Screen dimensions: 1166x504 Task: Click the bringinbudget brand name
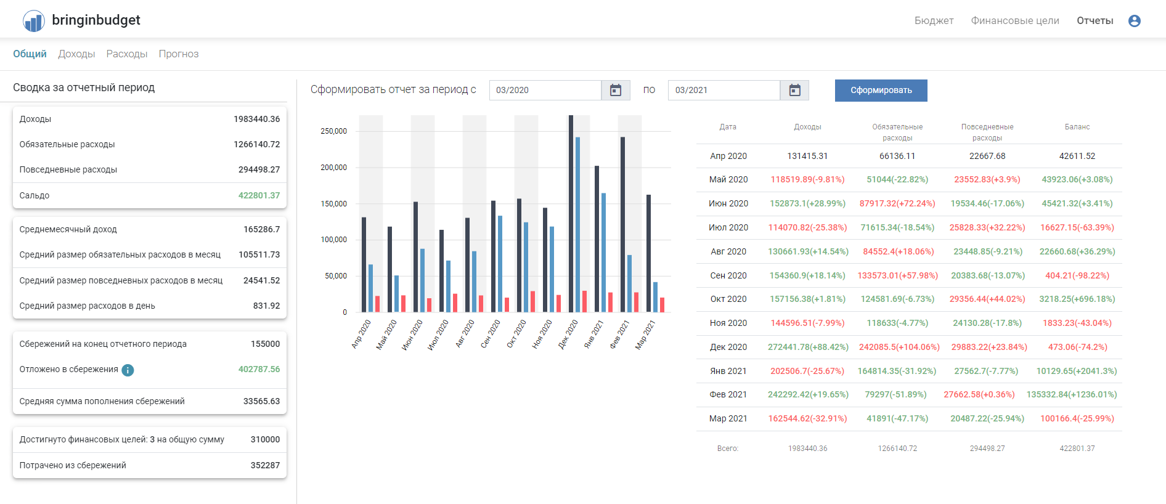[x=96, y=20]
